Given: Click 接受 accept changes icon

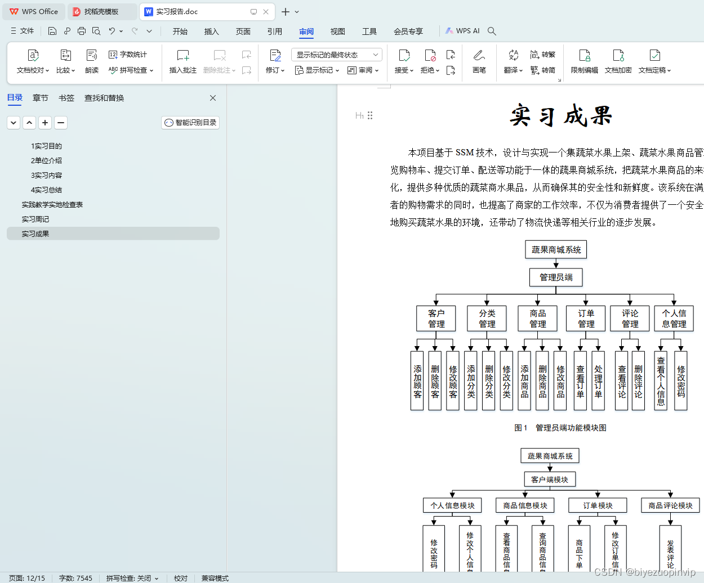Looking at the screenshot, I should tap(404, 62).
